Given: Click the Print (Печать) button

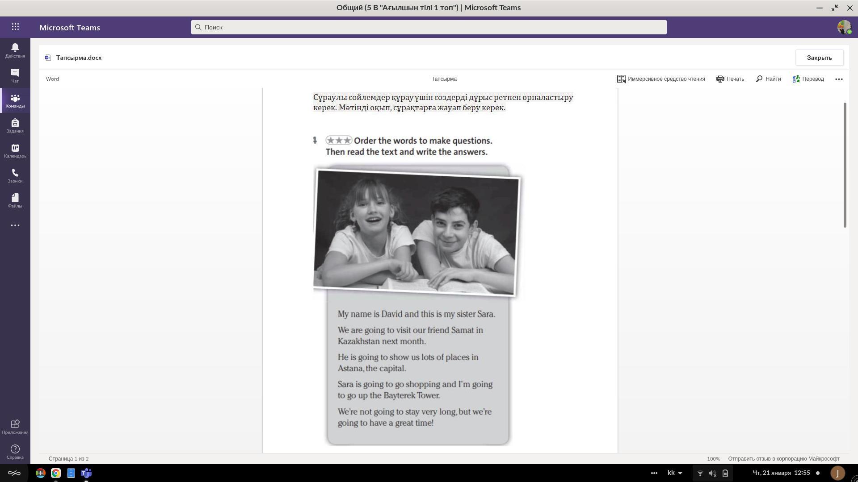Looking at the screenshot, I should (730, 79).
